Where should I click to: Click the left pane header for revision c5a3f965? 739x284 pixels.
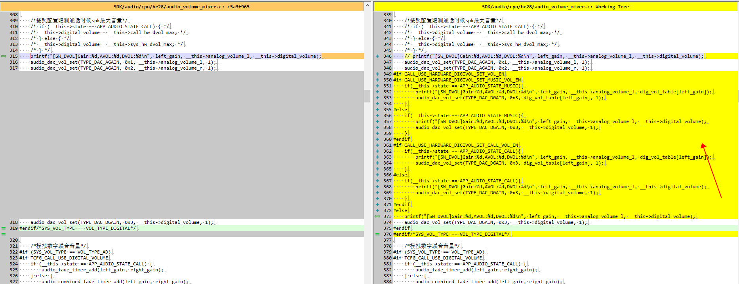coord(182,7)
